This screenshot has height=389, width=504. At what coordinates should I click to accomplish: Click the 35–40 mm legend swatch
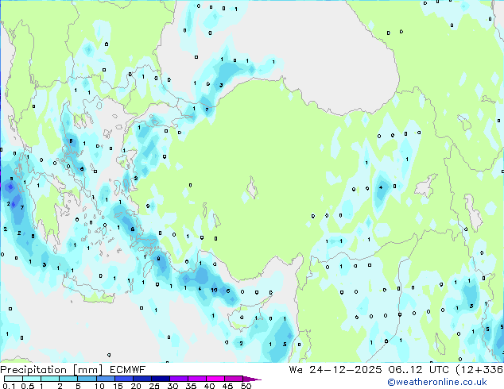click(197, 379)
